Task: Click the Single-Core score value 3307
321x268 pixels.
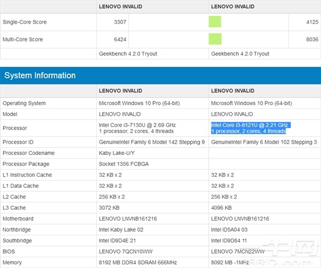Action: coord(120,22)
